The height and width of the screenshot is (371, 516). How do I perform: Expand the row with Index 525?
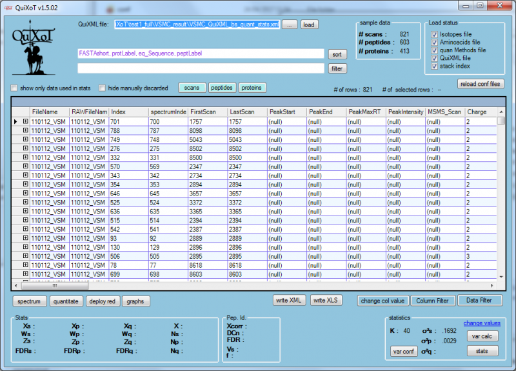25,202
